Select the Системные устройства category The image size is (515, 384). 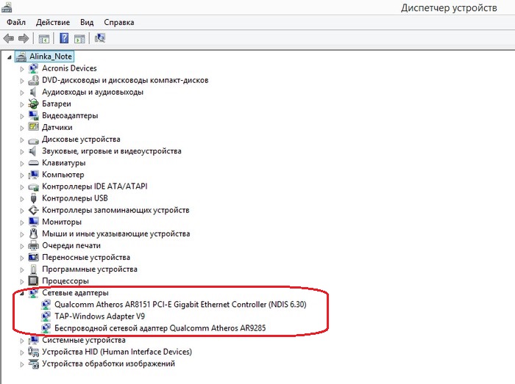click(84, 340)
